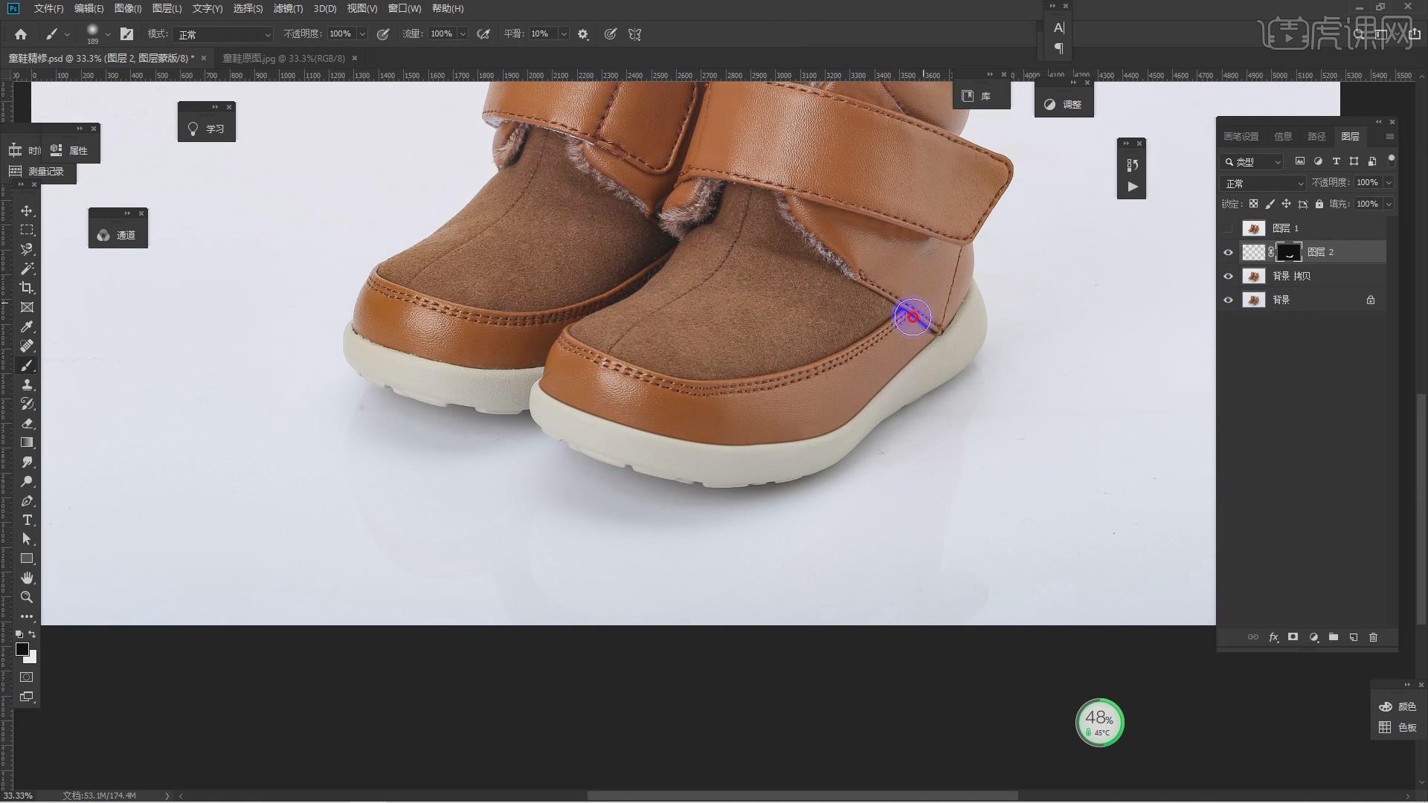Hide the 背景 拷贝 layer
Image resolution: width=1428 pixels, height=803 pixels.
click(1228, 276)
